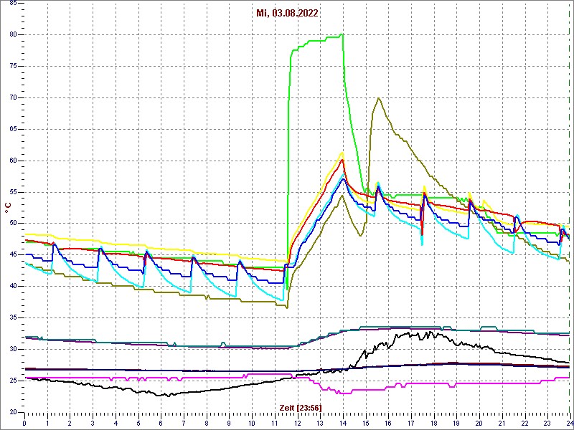
Task: Click the 80 value on temperature axis
Action: [13, 34]
